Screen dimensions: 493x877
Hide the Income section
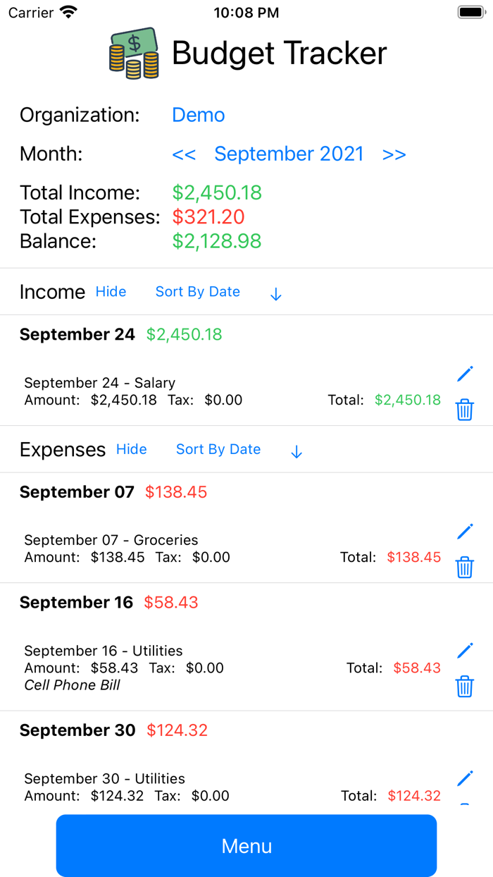click(x=111, y=291)
